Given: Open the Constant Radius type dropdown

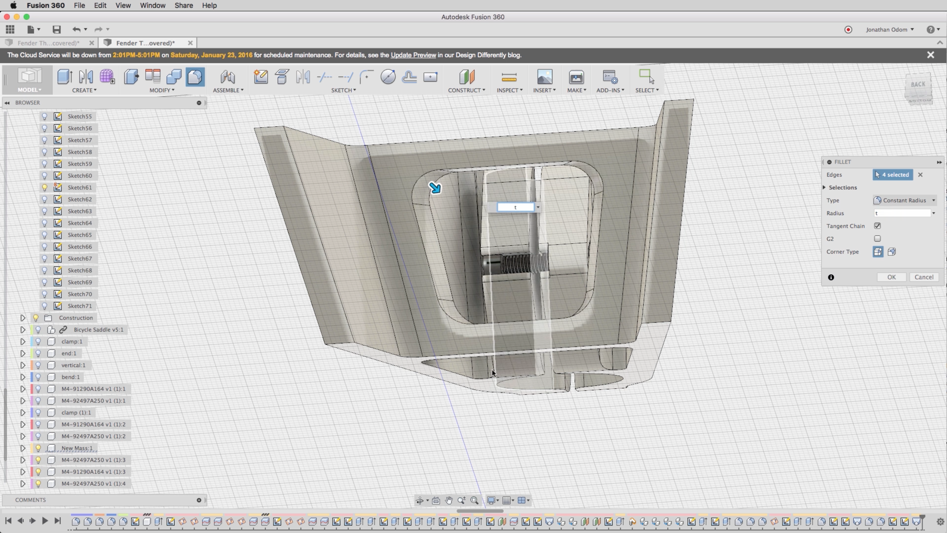Looking at the screenshot, I should tap(904, 200).
